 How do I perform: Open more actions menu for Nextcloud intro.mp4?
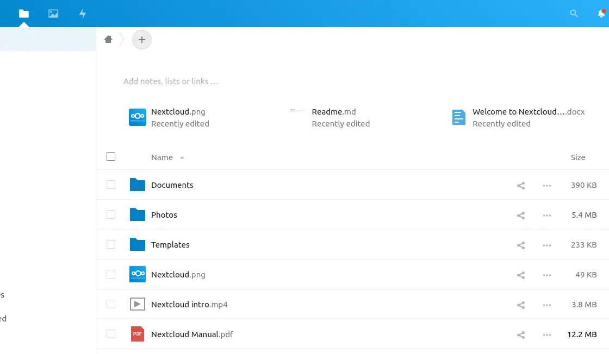tap(547, 305)
